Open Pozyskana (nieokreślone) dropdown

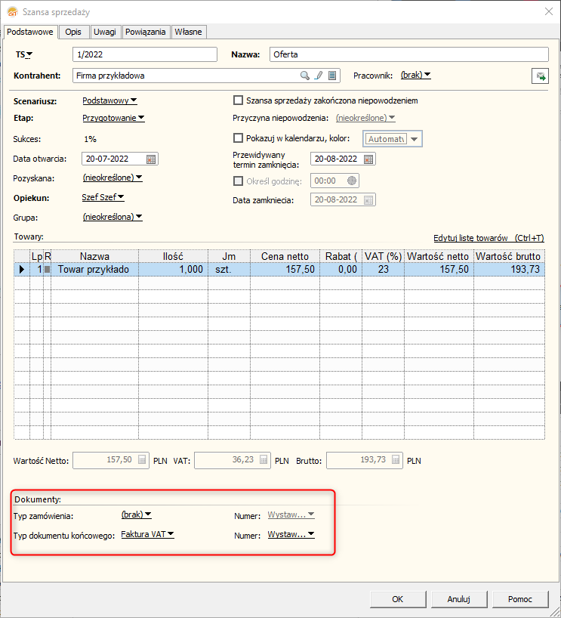coord(113,178)
